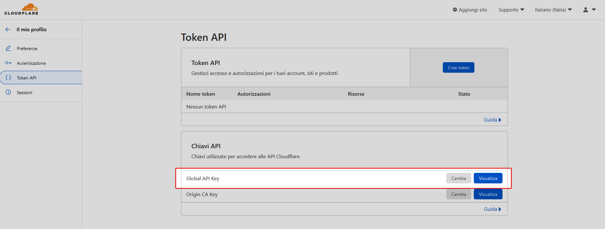Expand the account menu arrow

[594, 10]
